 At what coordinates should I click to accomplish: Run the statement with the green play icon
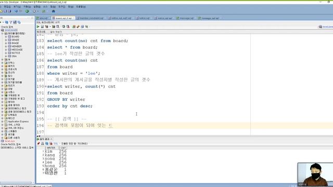38,26
